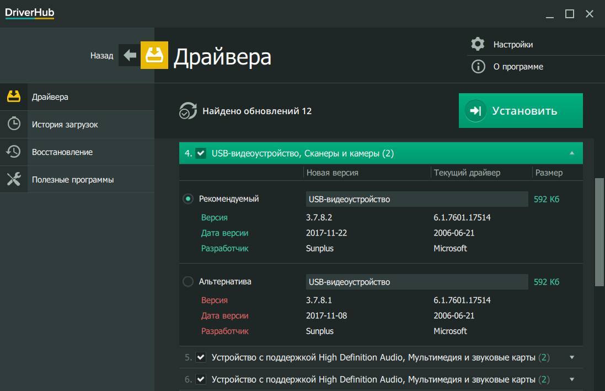Open the История загрузок menu item
The width and height of the screenshot is (605, 391).
[65, 124]
